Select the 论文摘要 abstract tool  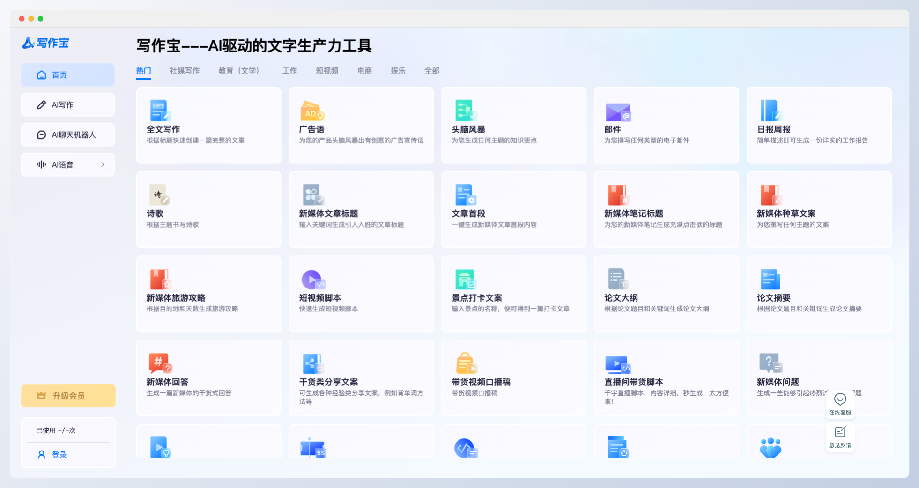[819, 294]
